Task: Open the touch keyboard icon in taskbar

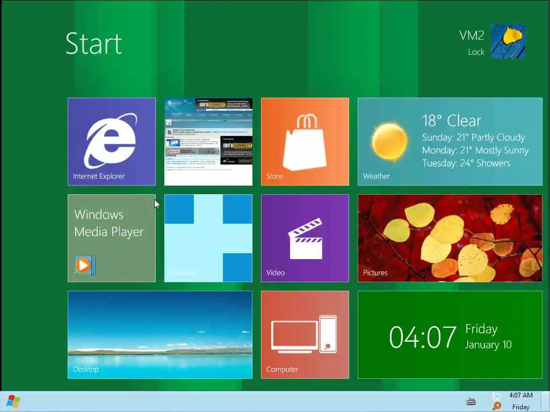Action: point(471,402)
